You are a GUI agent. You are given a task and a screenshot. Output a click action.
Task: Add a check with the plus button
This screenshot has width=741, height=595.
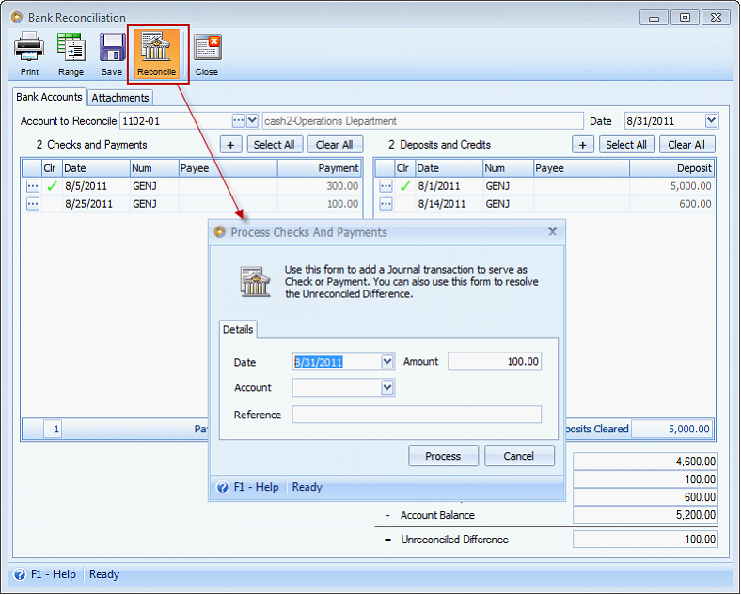click(230, 145)
